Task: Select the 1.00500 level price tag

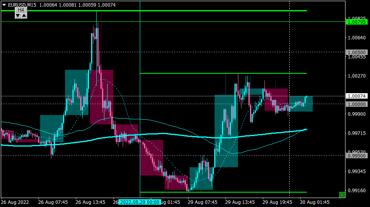Action: (x=356, y=52)
